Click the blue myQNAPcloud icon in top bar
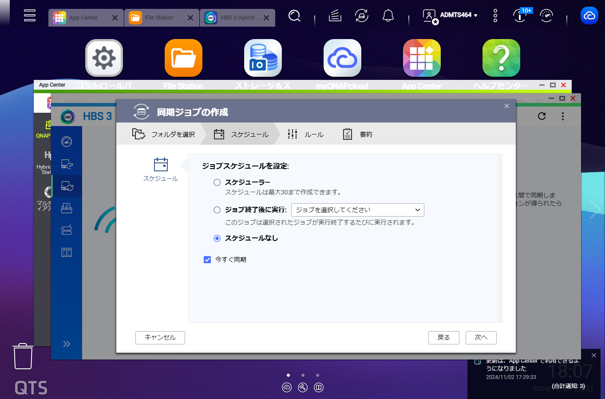The image size is (605, 399). coord(589,16)
